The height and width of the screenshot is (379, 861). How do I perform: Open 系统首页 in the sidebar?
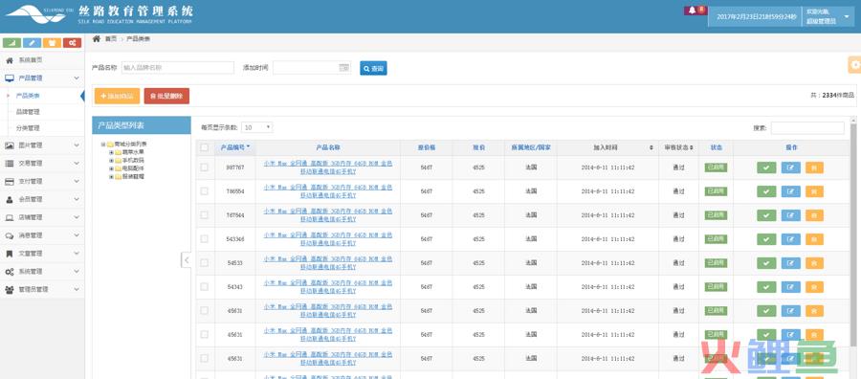pos(42,60)
